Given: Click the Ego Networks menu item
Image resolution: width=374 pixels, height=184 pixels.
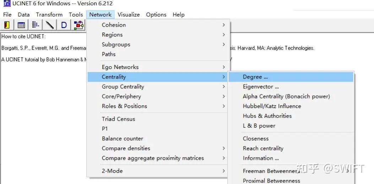Looking at the screenshot, I should (120, 67).
